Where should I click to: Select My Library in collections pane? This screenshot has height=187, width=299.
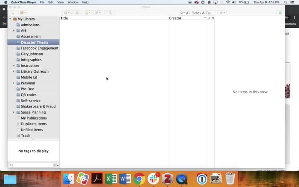tap(26, 19)
